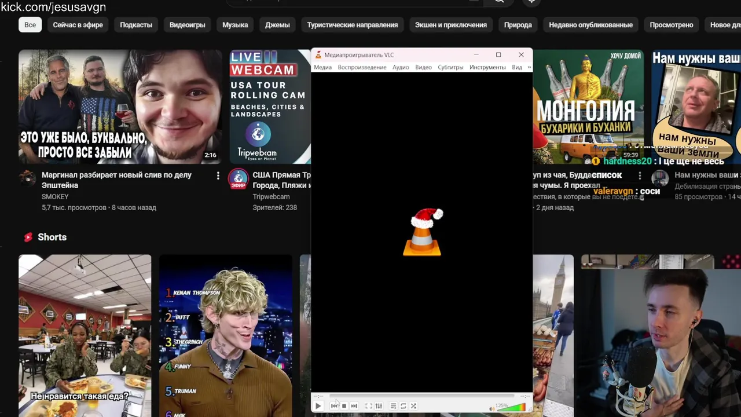Screen dimensions: 741x417
Task: Open video title Маргинал разбирает новый слив
Action: (116, 180)
